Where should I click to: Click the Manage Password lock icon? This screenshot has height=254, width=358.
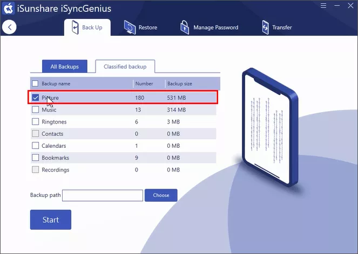coord(185,28)
